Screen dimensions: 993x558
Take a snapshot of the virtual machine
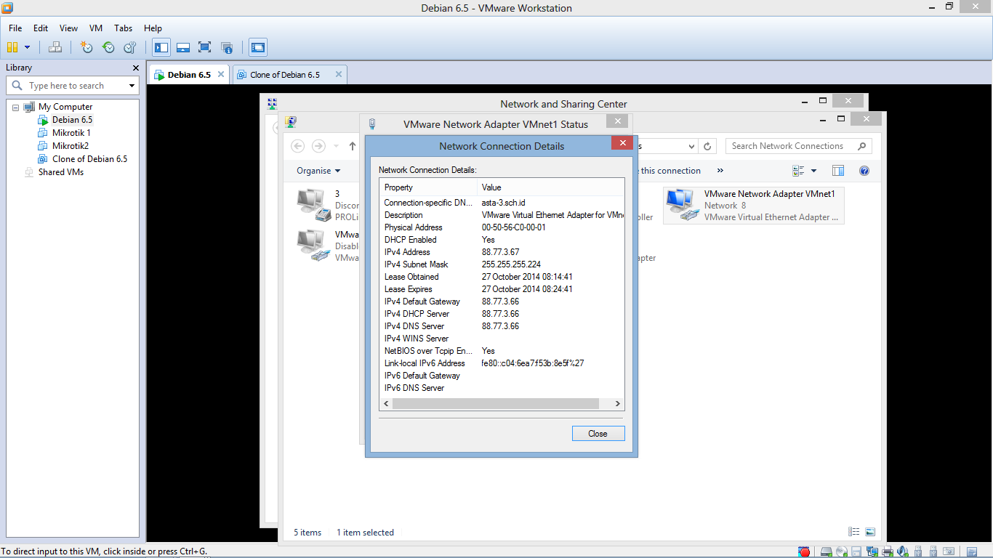pyautogui.click(x=86, y=47)
